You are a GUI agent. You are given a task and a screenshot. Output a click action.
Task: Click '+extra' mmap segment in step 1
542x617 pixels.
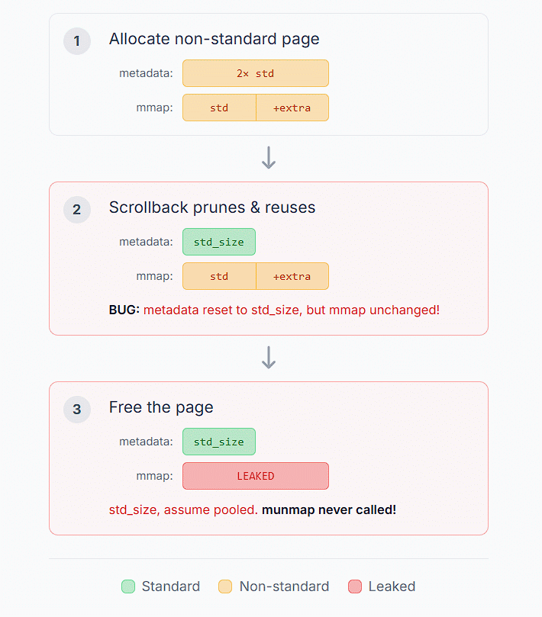point(292,108)
